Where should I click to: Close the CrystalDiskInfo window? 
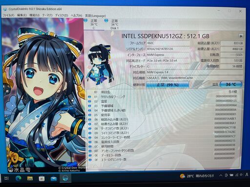[240, 11]
